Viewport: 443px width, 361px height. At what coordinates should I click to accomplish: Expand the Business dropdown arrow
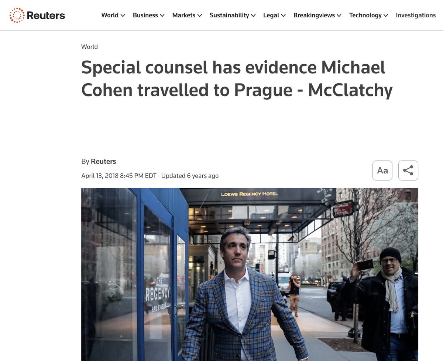(x=162, y=16)
